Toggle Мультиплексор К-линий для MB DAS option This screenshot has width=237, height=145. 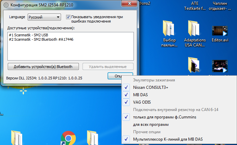179,139
